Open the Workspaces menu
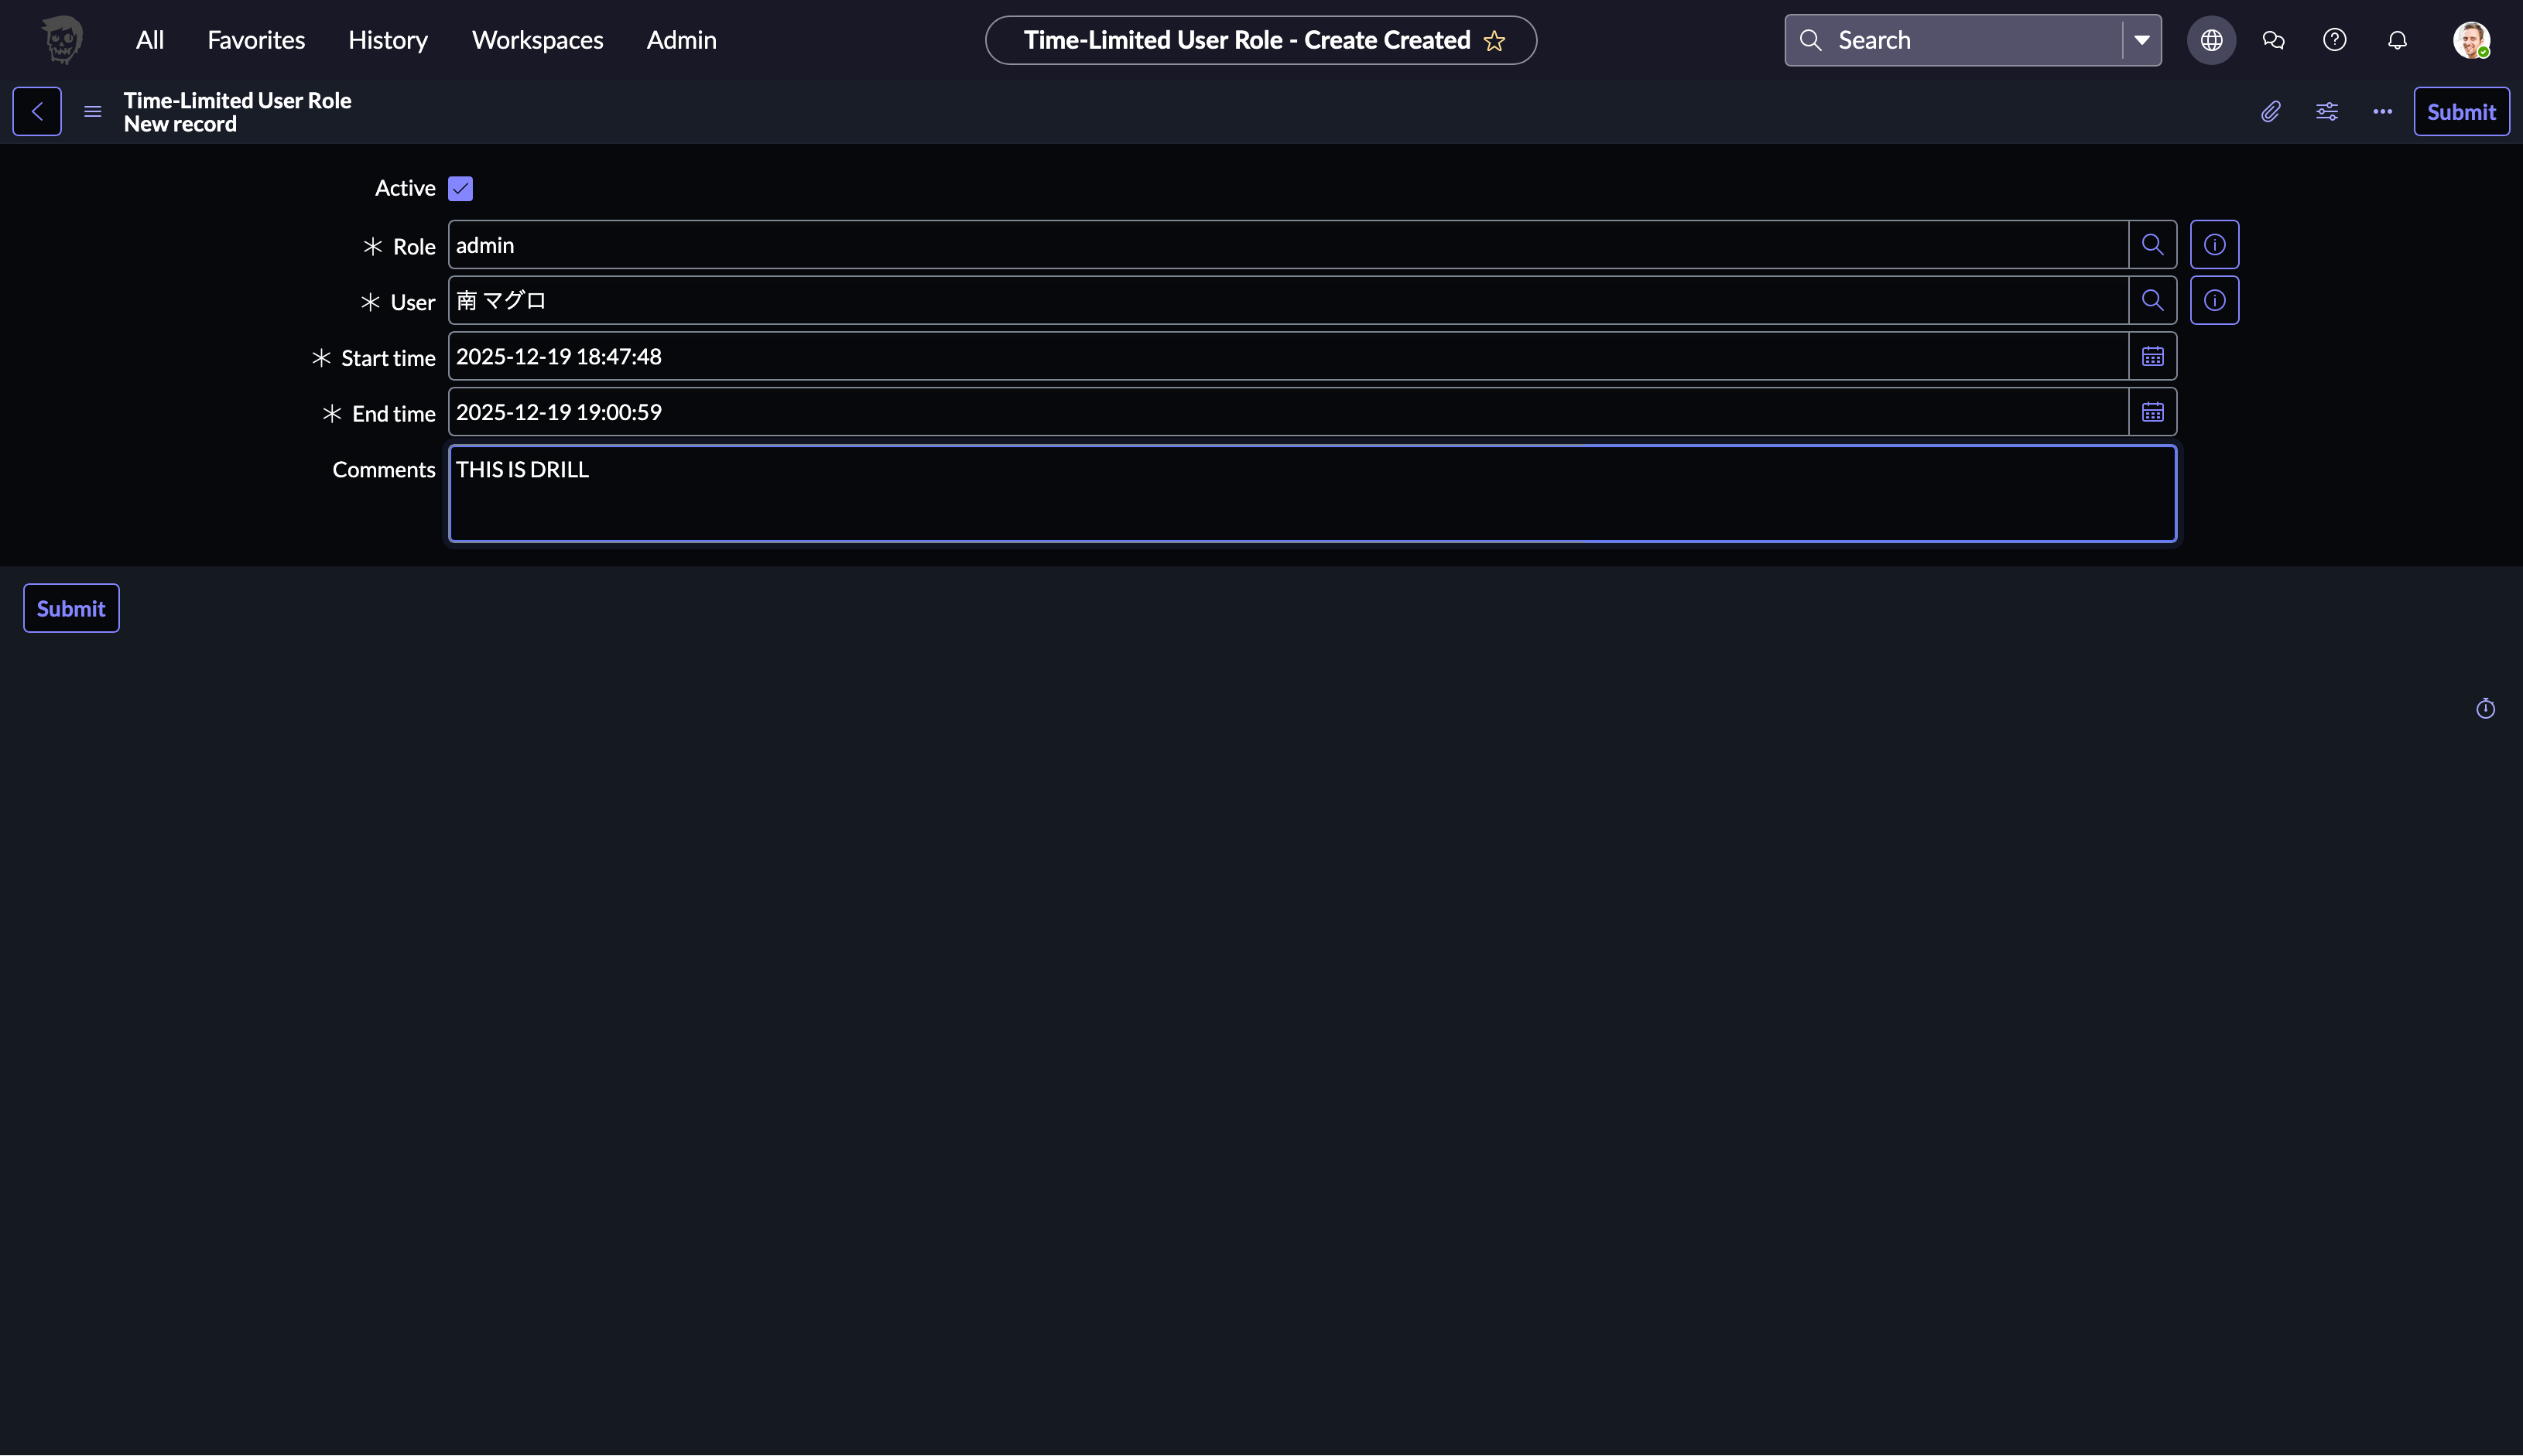The width and height of the screenshot is (2523, 1456). pos(537,40)
